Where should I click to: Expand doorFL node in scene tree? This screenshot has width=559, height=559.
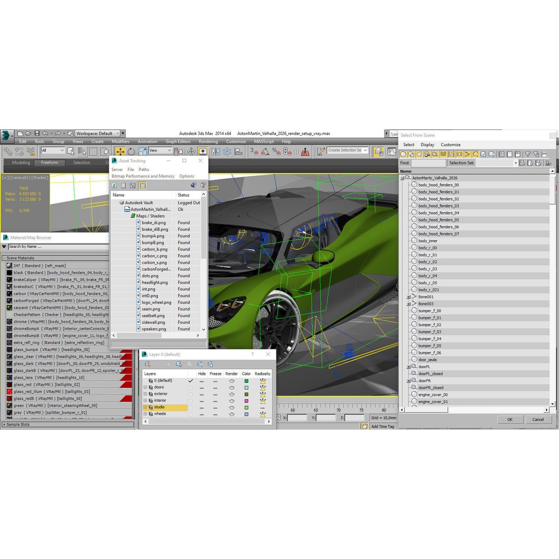(408, 367)
